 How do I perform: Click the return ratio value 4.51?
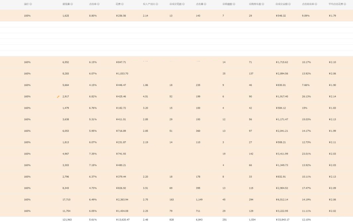[145, 97]
